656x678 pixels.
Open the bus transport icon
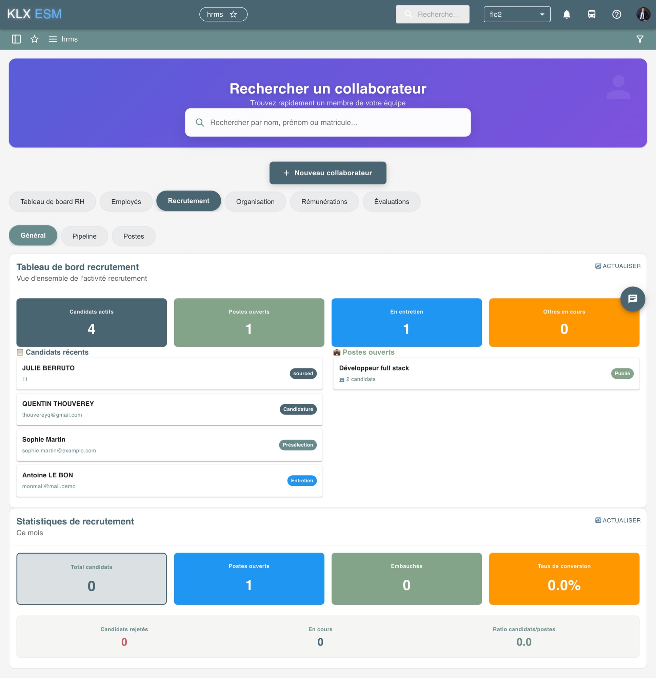tap(592, 14)
